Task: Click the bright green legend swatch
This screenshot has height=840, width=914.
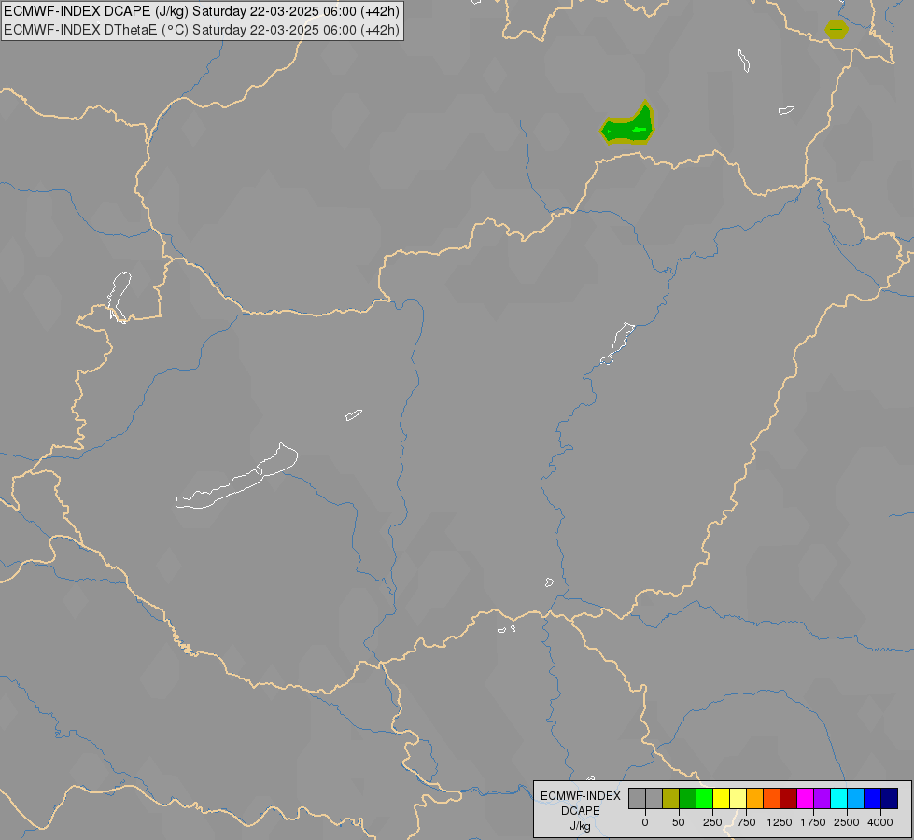Action: (x=705, y=798)
